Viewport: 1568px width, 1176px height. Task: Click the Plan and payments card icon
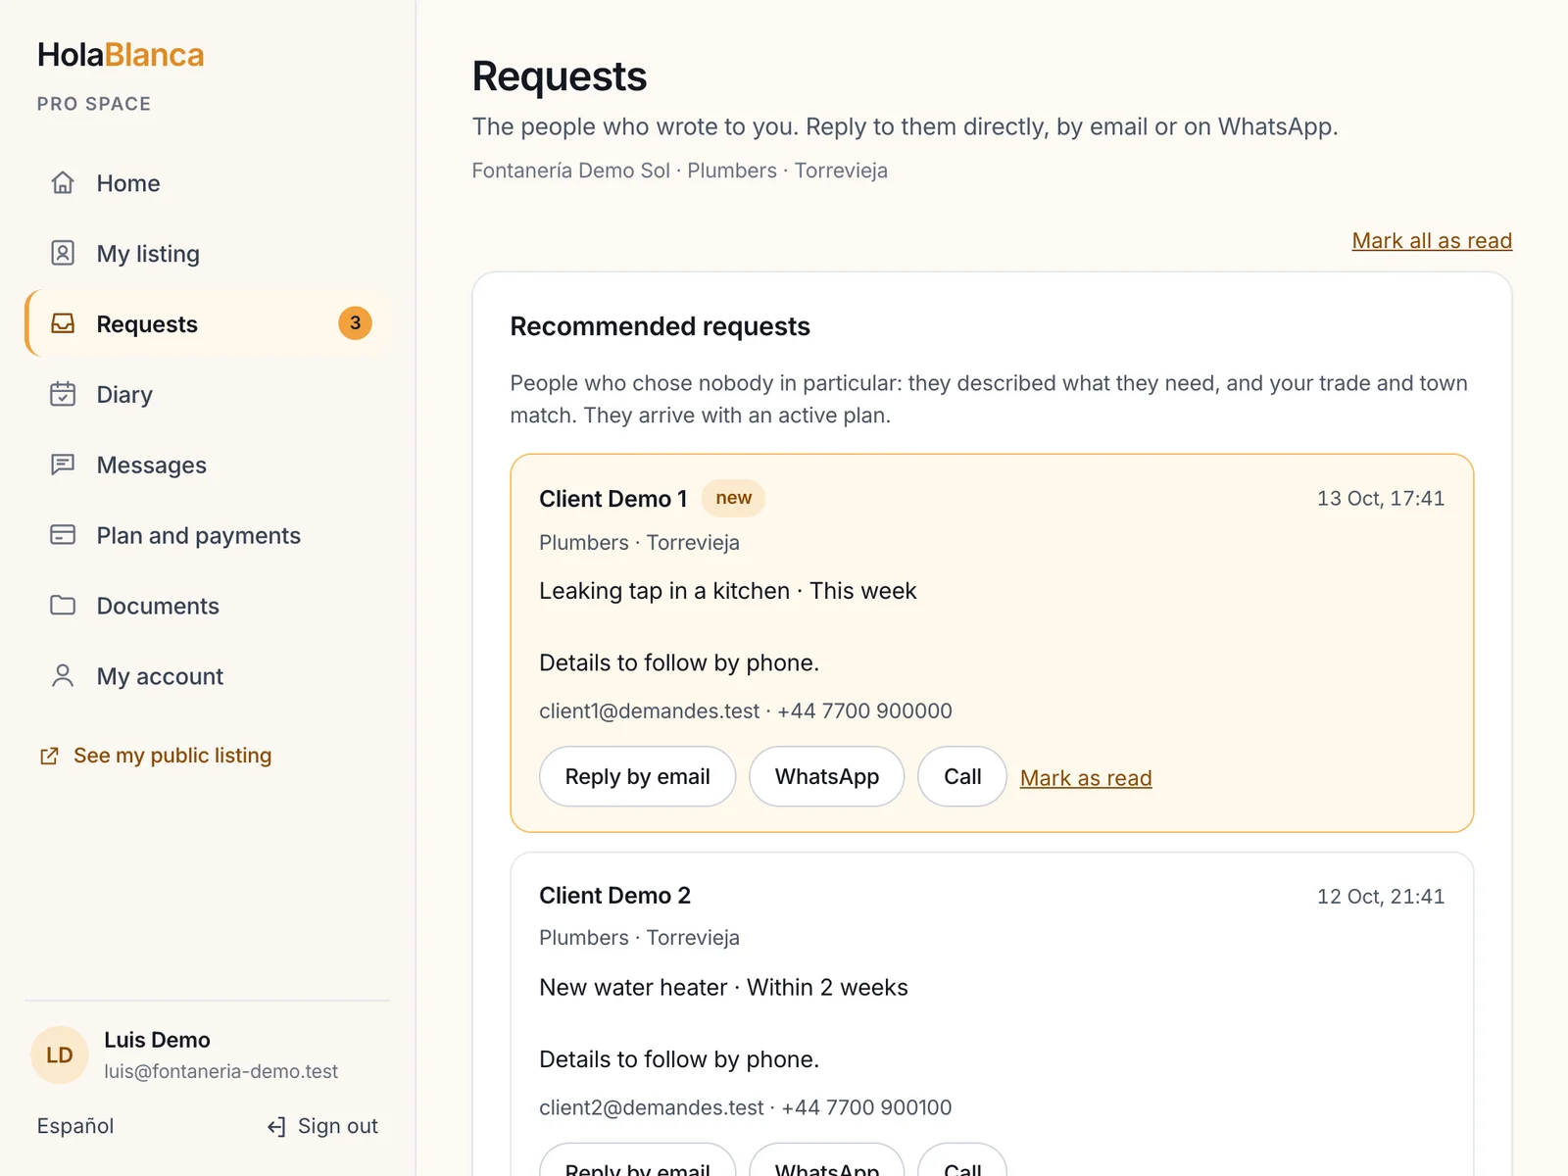pos(63,536)
